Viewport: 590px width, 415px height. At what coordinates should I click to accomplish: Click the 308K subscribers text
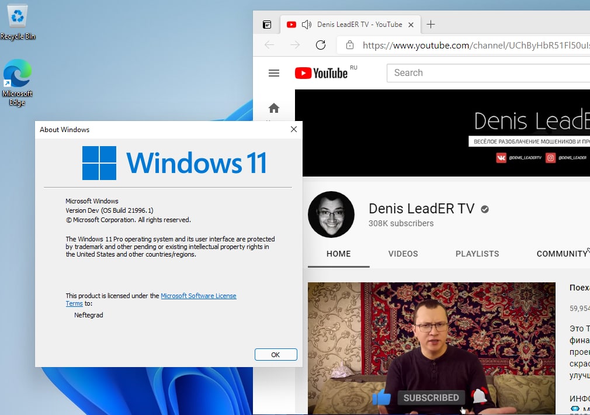pyautogui.click(x=401, y=223)
